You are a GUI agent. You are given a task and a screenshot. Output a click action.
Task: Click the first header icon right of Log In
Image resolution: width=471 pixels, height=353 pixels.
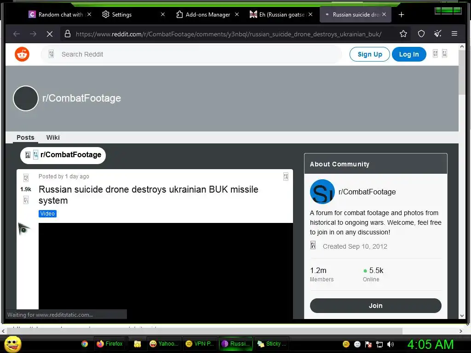pos(435,54)
